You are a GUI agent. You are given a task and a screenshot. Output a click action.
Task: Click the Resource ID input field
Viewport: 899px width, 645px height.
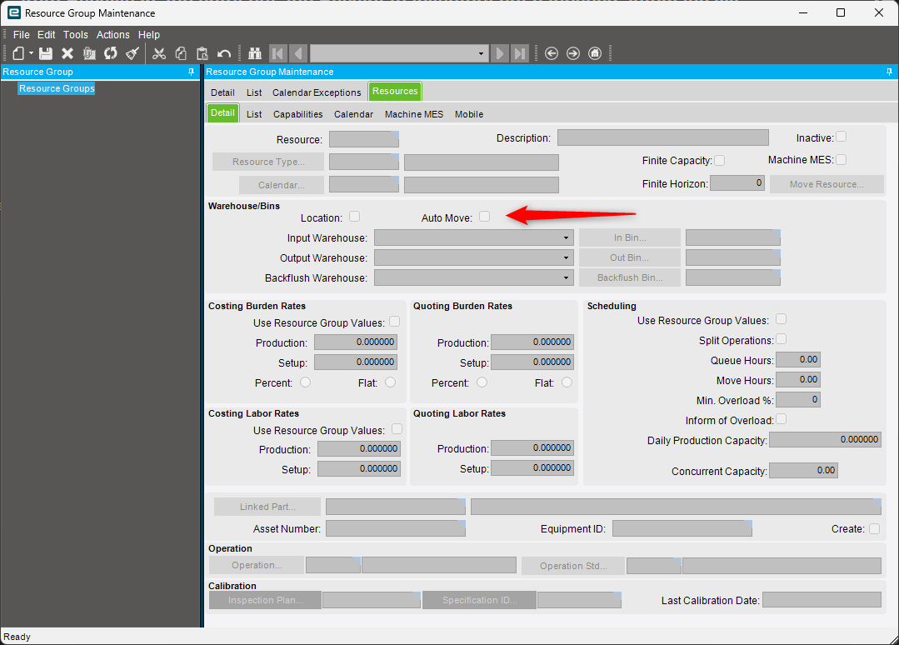tap(364, 139)
